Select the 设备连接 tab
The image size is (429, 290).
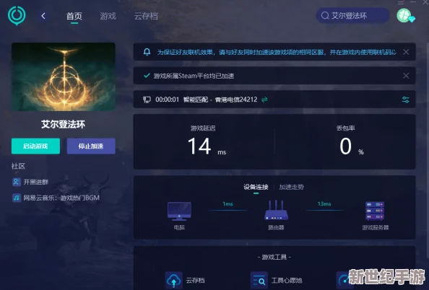pyautogui.click(x=256, y=187)
